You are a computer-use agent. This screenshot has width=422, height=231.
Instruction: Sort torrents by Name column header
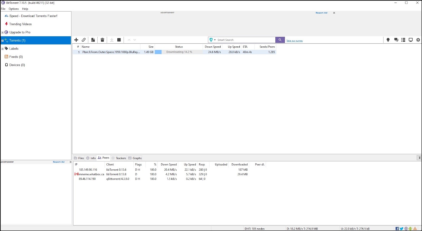pos(110,47)
